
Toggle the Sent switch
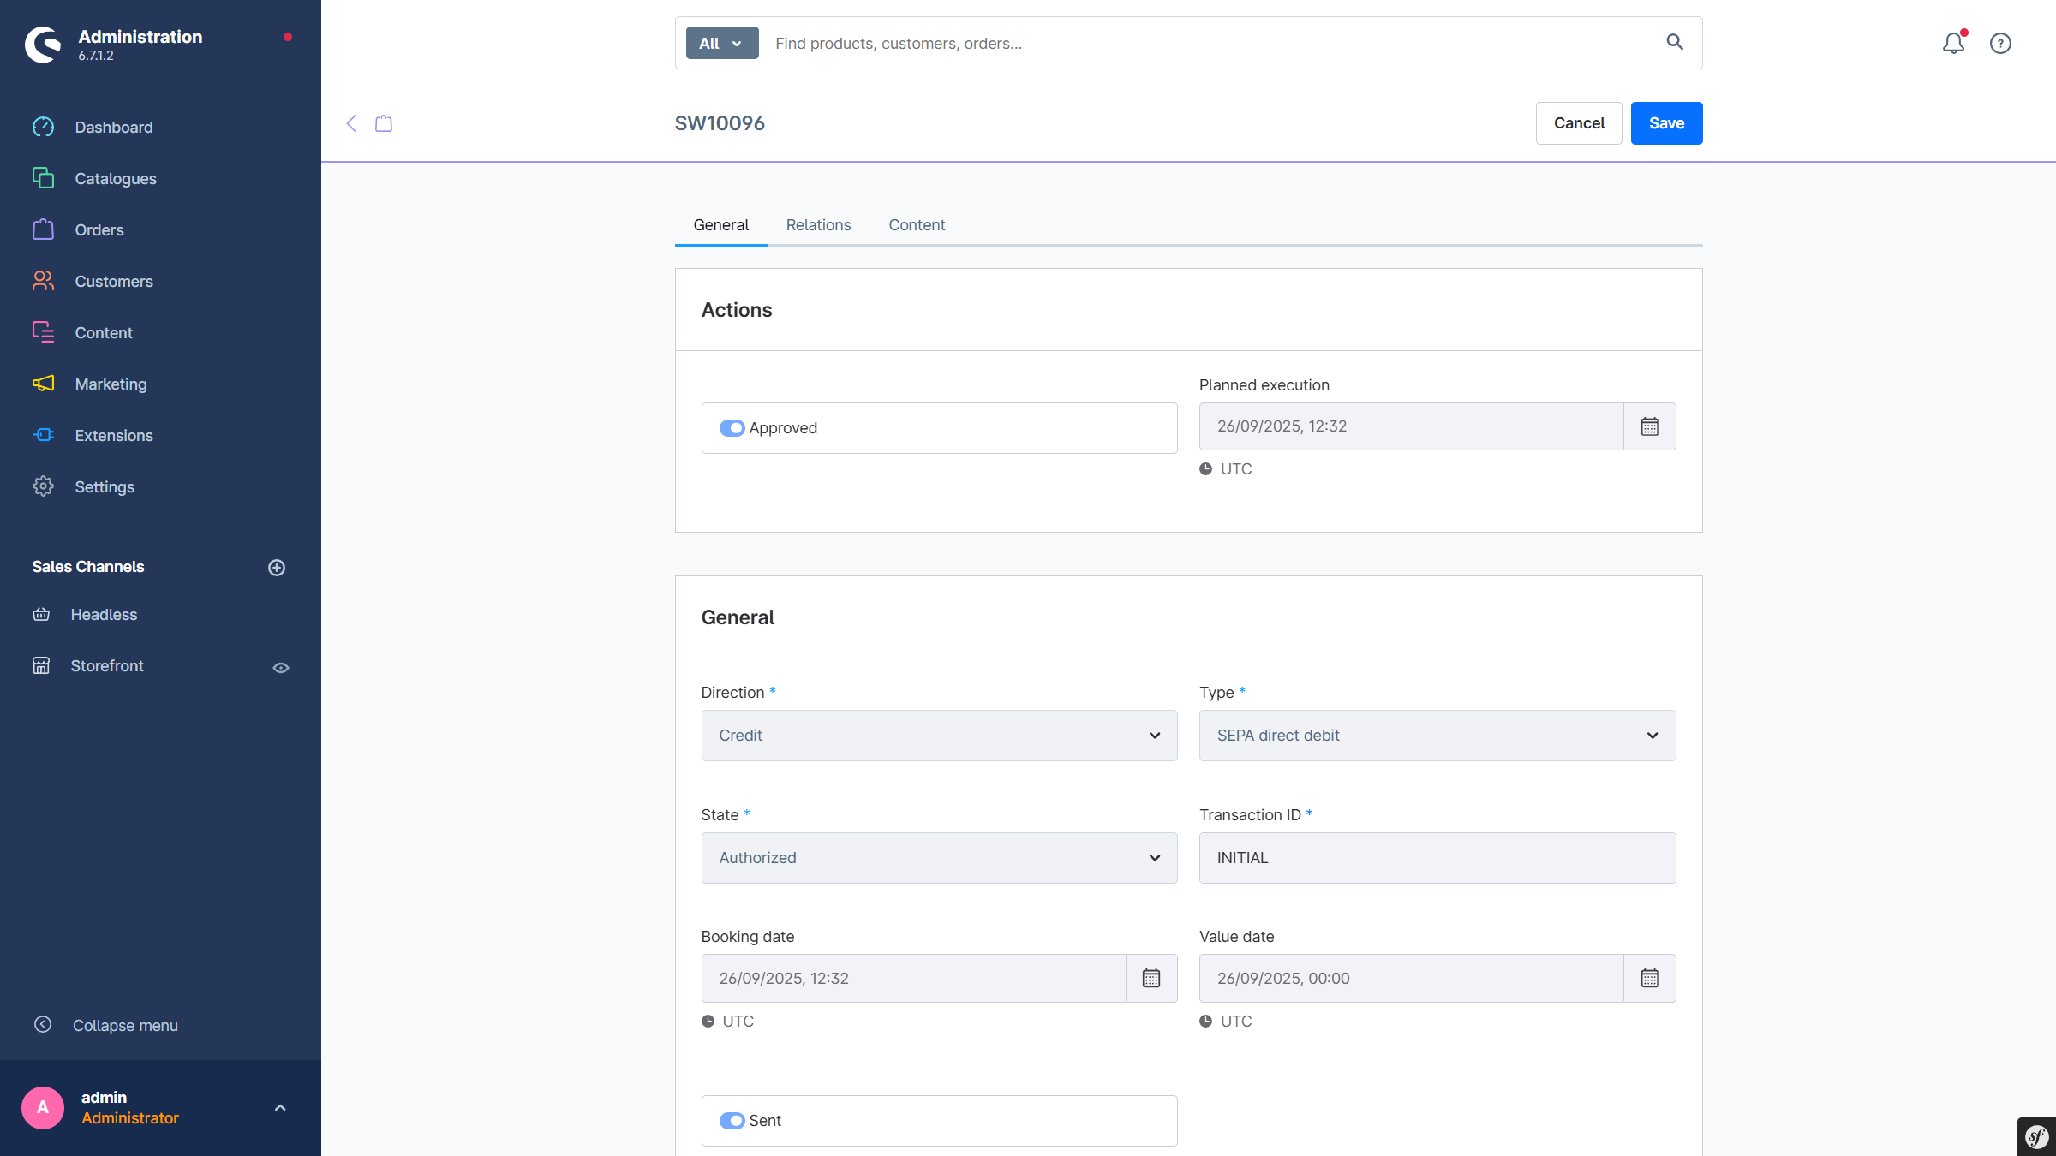pos(732,1121)
